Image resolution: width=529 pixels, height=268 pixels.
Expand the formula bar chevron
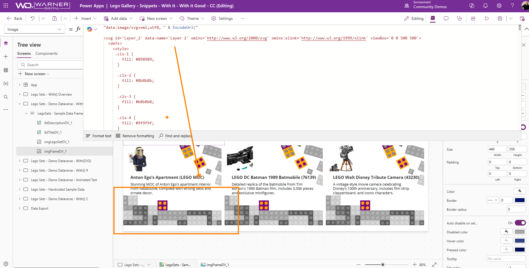[x=526, y=29]
